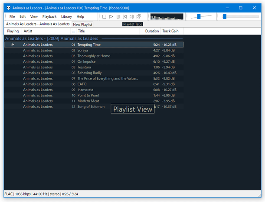This screenshot has height=202, width=265.
Task: Select the track 'Thoroughly at Home'
Action: coord(94,56)
